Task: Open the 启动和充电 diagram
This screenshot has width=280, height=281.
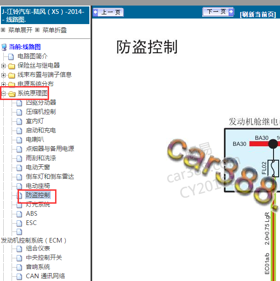Action: 41,130
